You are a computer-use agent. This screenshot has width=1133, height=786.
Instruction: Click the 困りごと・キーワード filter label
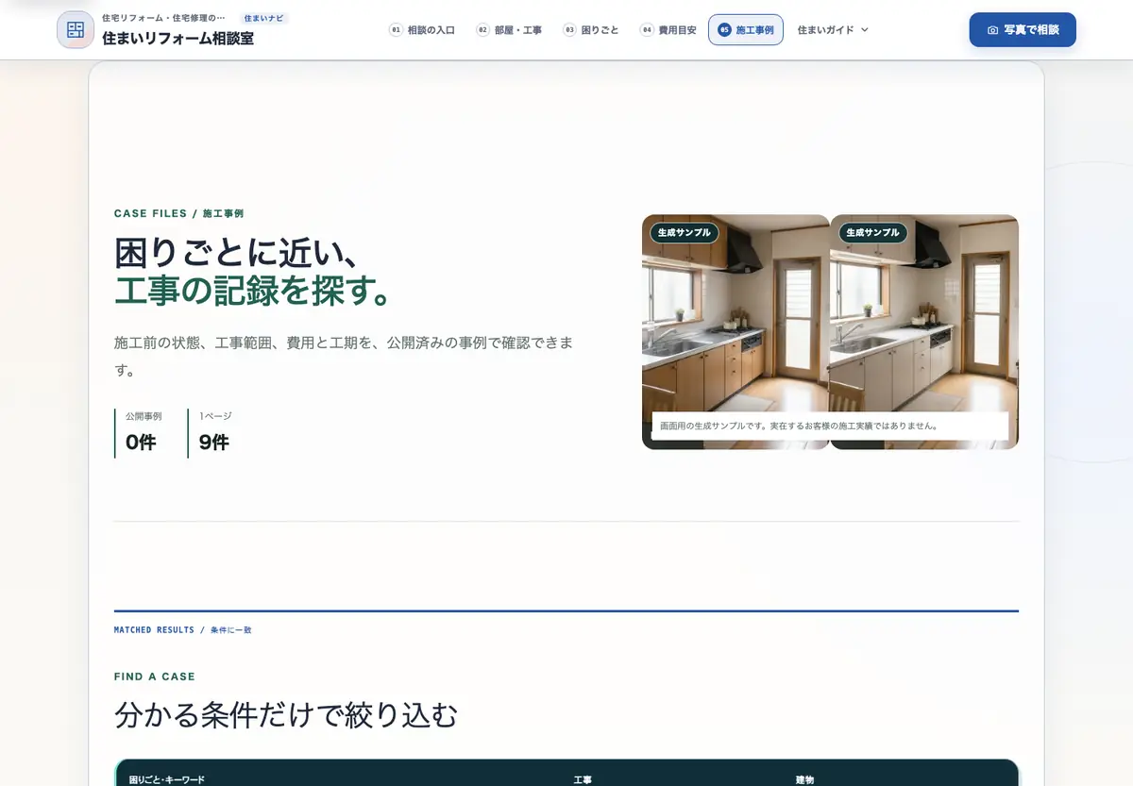click(167, 780)
